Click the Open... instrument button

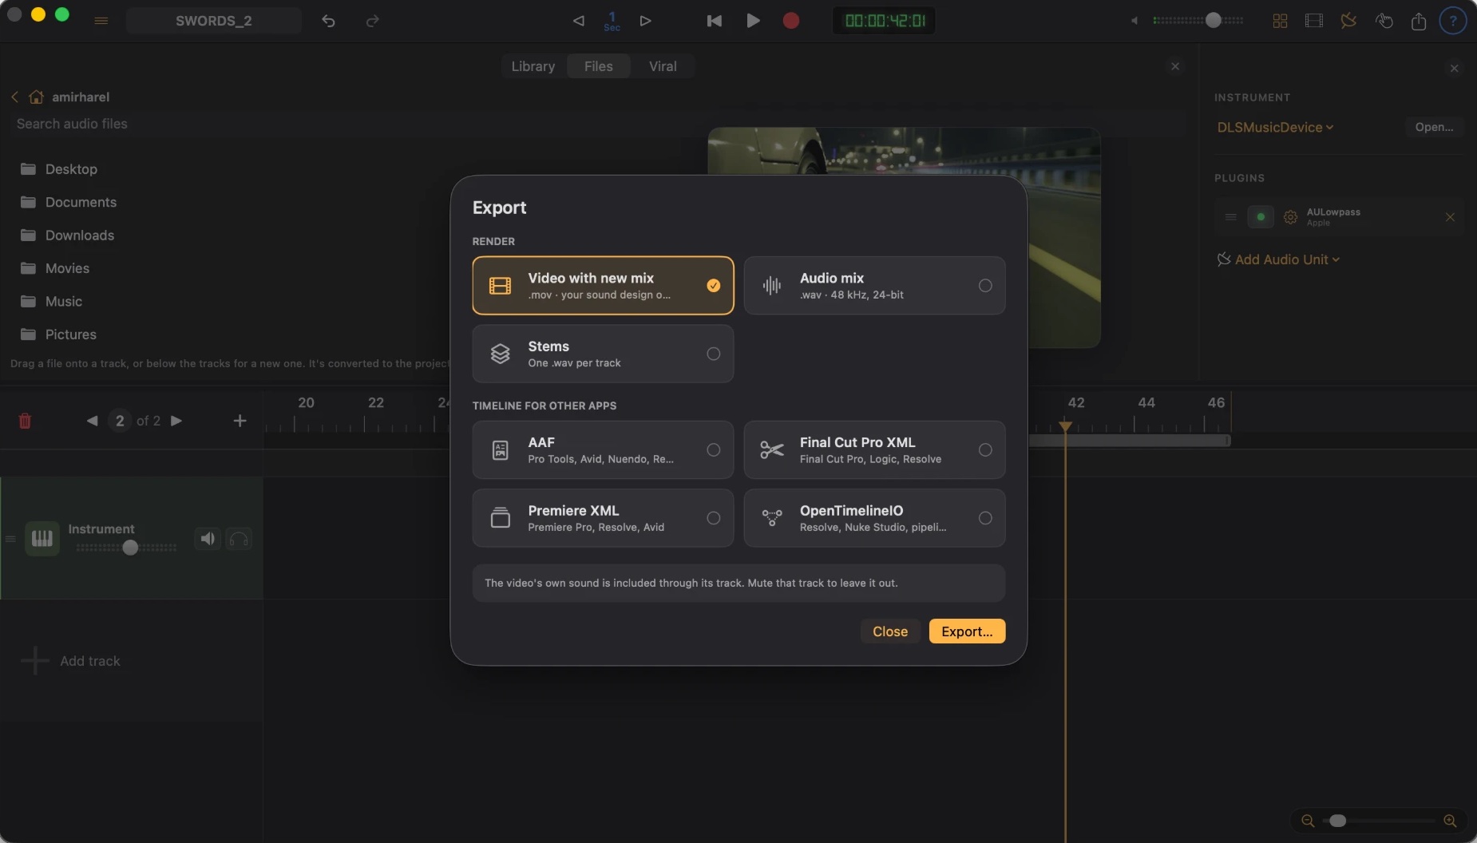point(1434,127)
